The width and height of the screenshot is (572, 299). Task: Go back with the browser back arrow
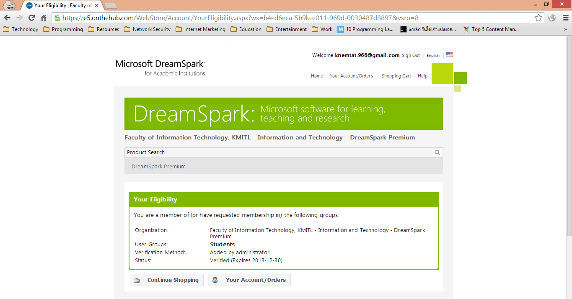click(x=7, y=18)
